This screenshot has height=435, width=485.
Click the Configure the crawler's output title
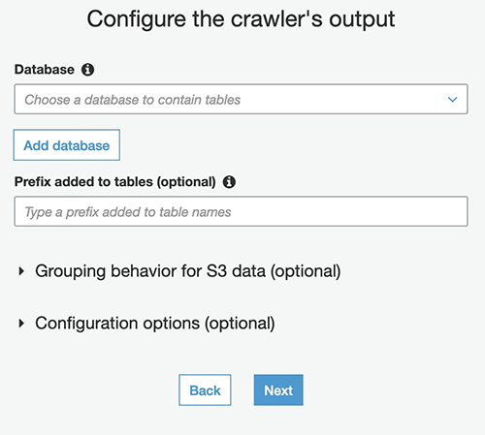(x=241, y=19)
